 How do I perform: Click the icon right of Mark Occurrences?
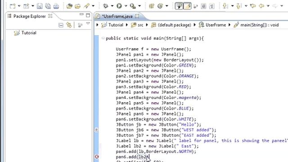(x=196, y=6)
